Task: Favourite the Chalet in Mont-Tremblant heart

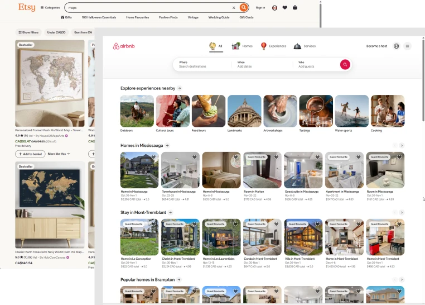Action: click(194, 224)
